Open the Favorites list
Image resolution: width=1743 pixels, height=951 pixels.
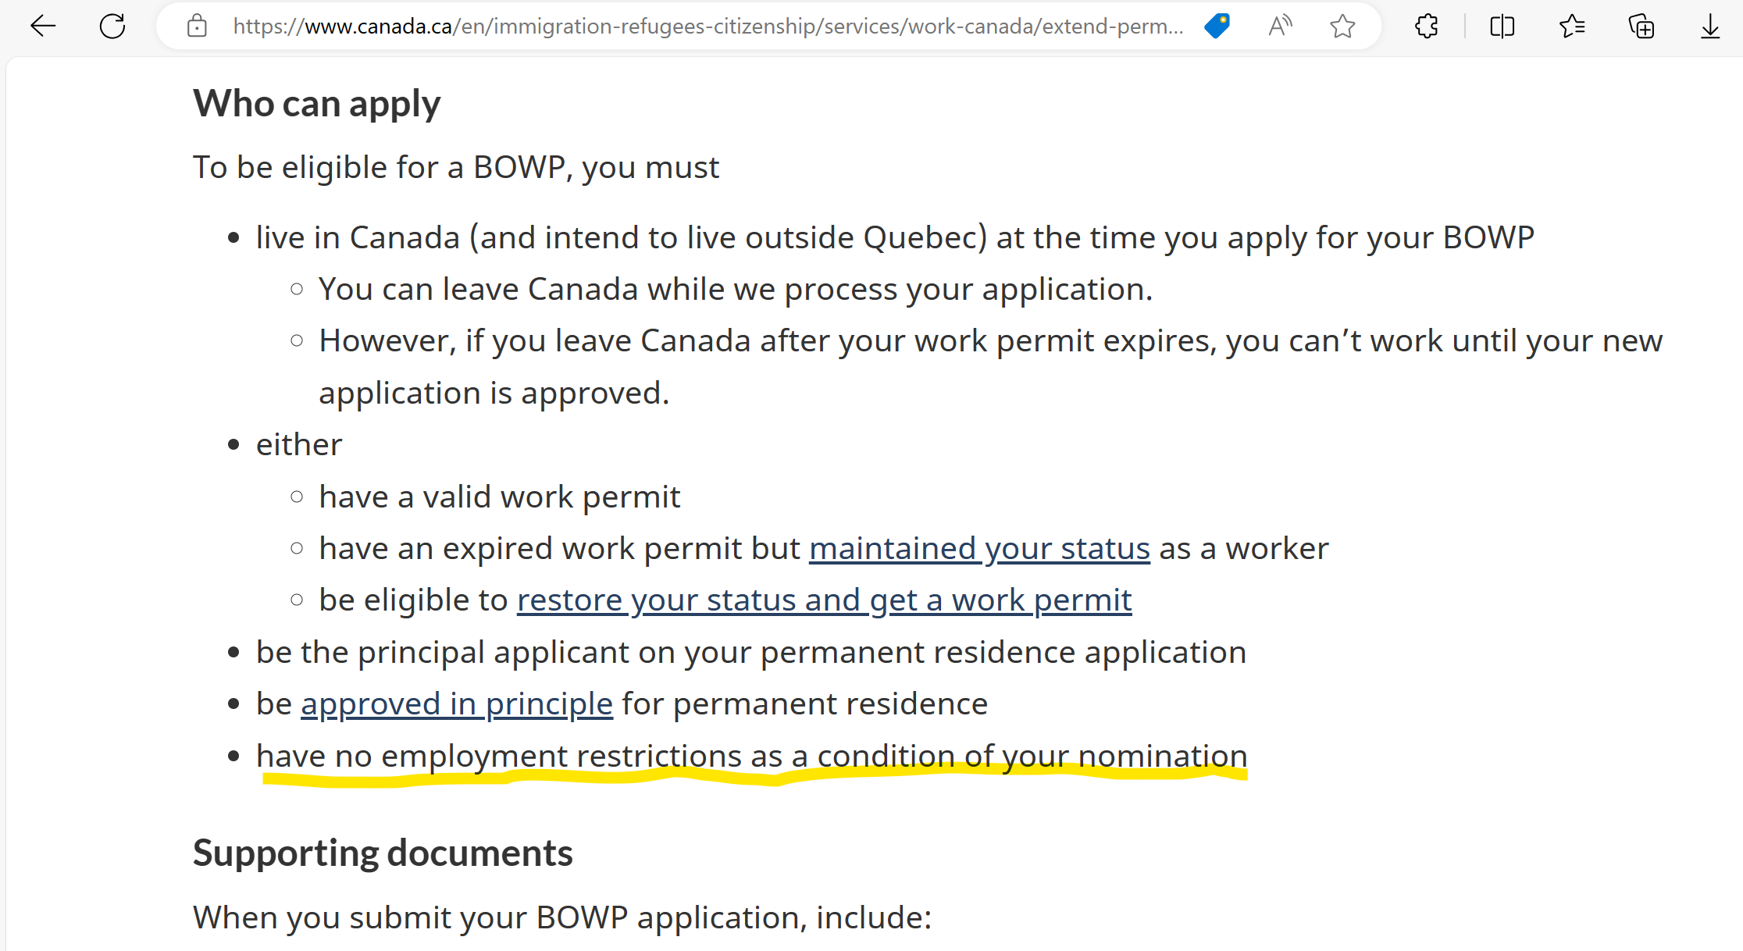tap(1572, 26)
